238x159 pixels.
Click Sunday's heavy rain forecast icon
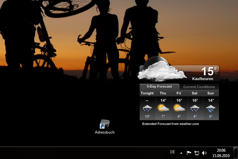pos(211,108)
